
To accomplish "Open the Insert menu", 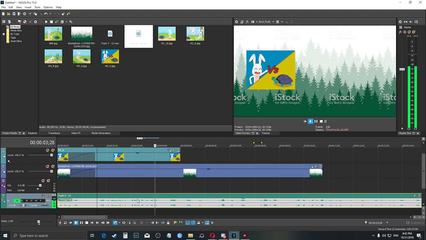I will (28, 7).
